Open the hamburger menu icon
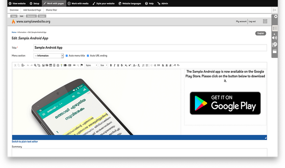Viewport: 285px width, 168px height. (x=265, y=21)
